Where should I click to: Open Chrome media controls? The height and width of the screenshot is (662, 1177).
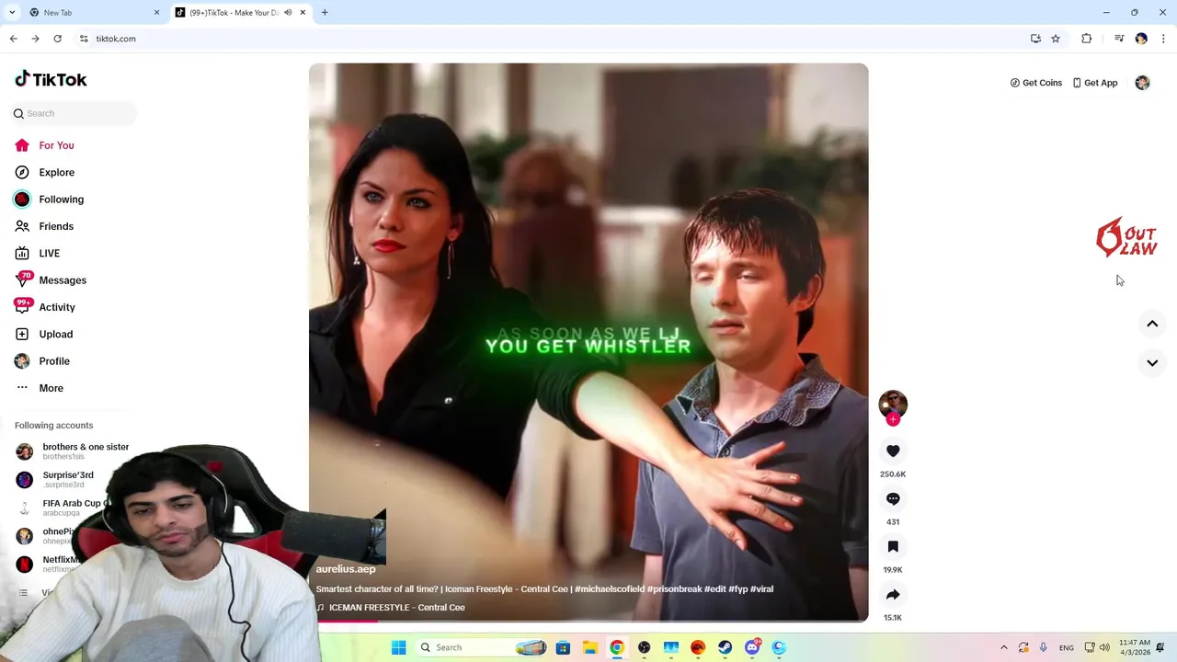pos(1119,39)
